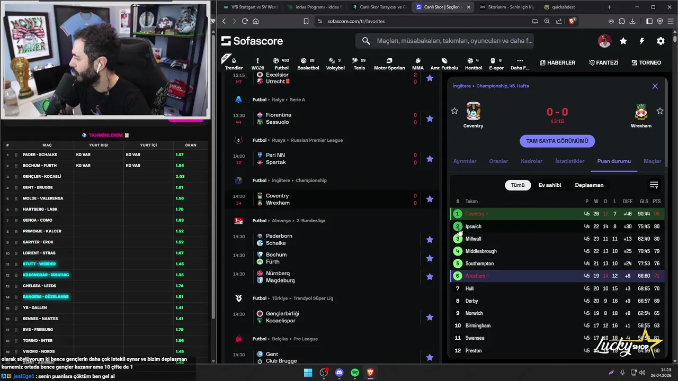This screenshot has height=381, width=678.
Task: Select the MMA sport icon
Action: click(x=418, y=63)
